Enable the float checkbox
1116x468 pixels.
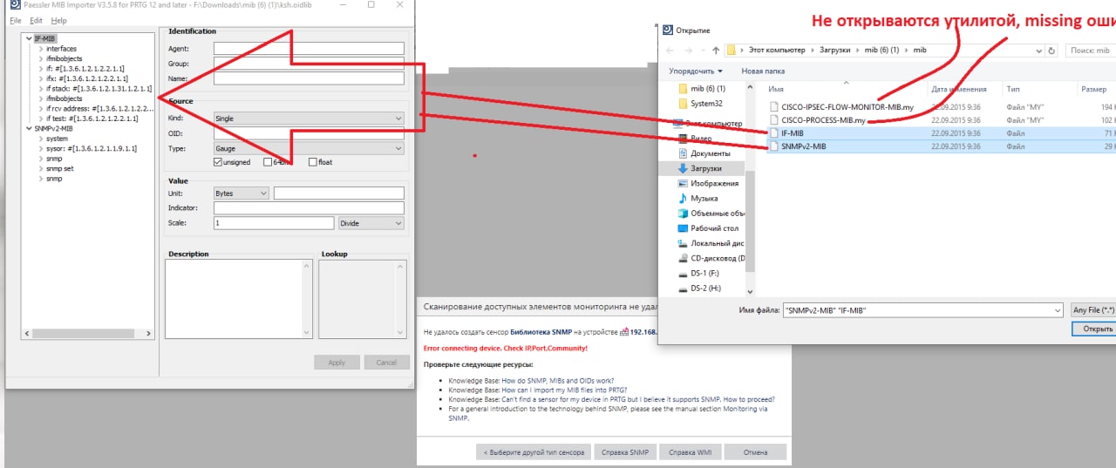click(312, 162)
